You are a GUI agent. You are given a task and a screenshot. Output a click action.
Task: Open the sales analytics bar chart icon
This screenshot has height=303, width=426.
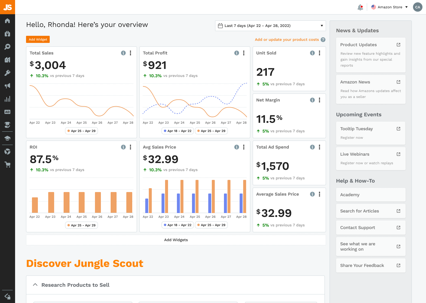click(x=7, y=99)
